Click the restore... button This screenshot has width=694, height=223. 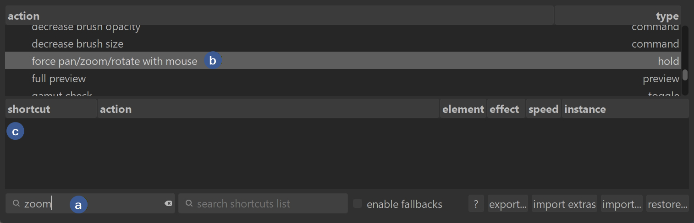point(667,204)
